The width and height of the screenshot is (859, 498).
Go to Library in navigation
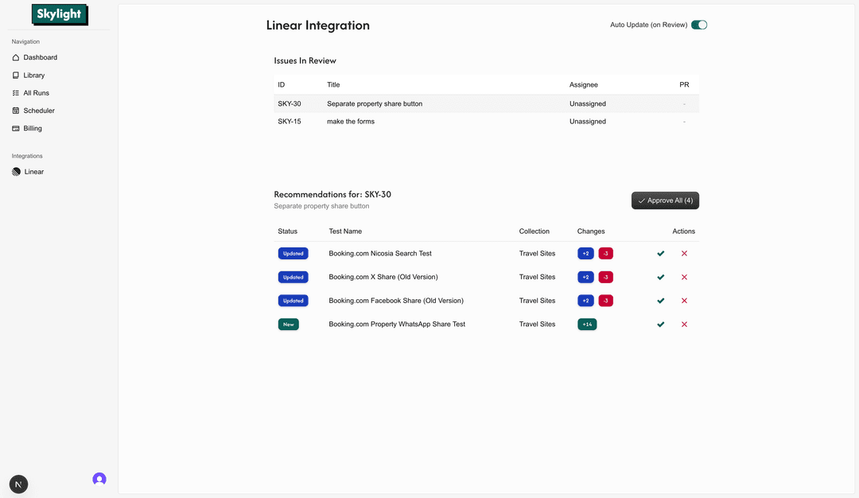click(34, 75)
